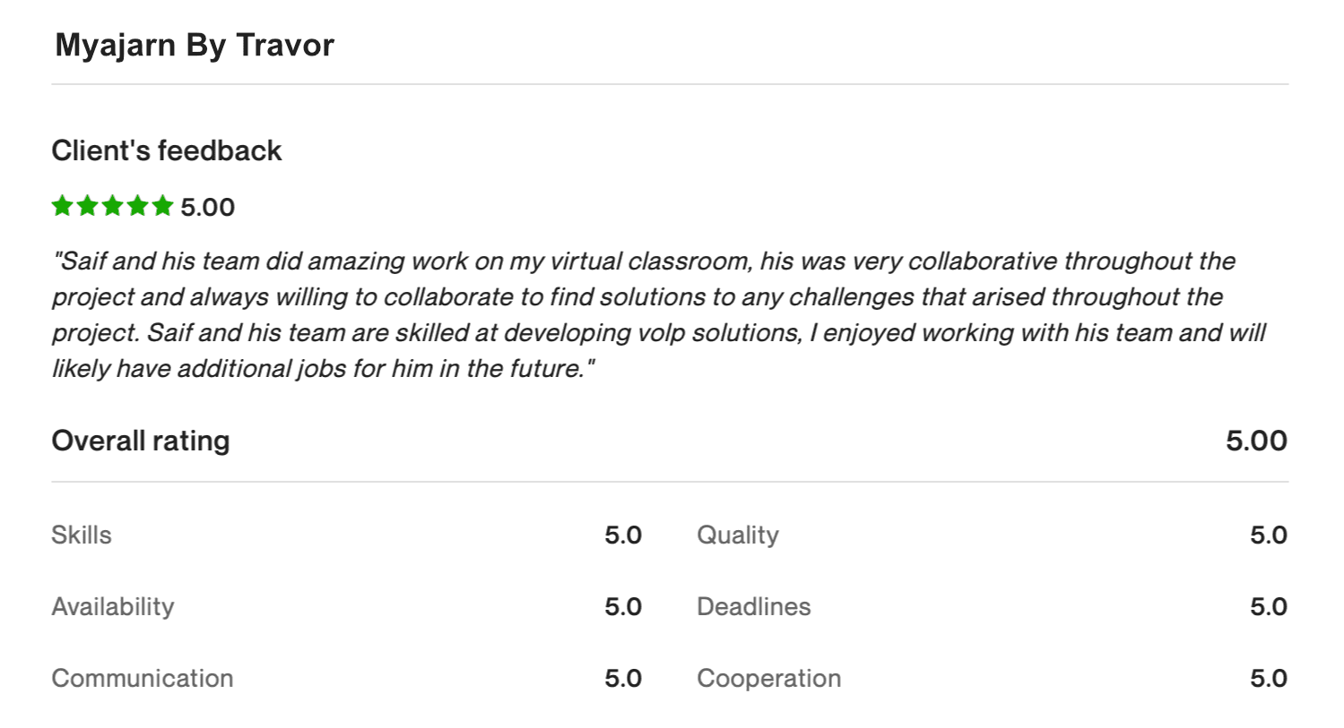Screen dimensions: 1344x728
Task: Click the 5.0 score next to Cooperation
Action: (1269, 679)
